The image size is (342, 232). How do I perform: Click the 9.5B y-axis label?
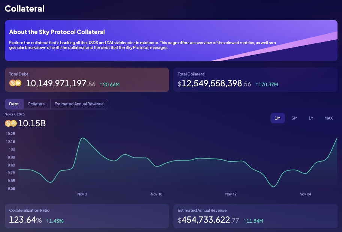(11, 189)
